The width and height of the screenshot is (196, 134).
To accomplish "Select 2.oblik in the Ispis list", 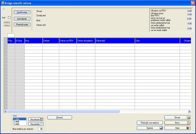I will click(19, 122).
